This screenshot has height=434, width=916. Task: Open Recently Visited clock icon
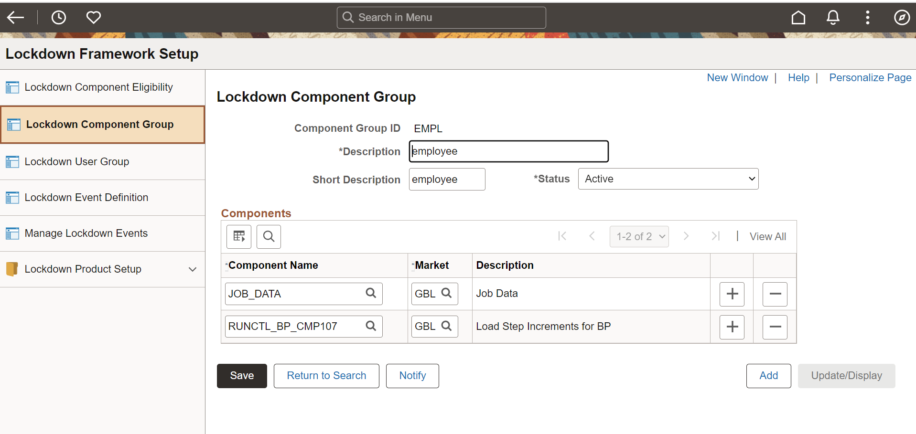coord(58,17)
